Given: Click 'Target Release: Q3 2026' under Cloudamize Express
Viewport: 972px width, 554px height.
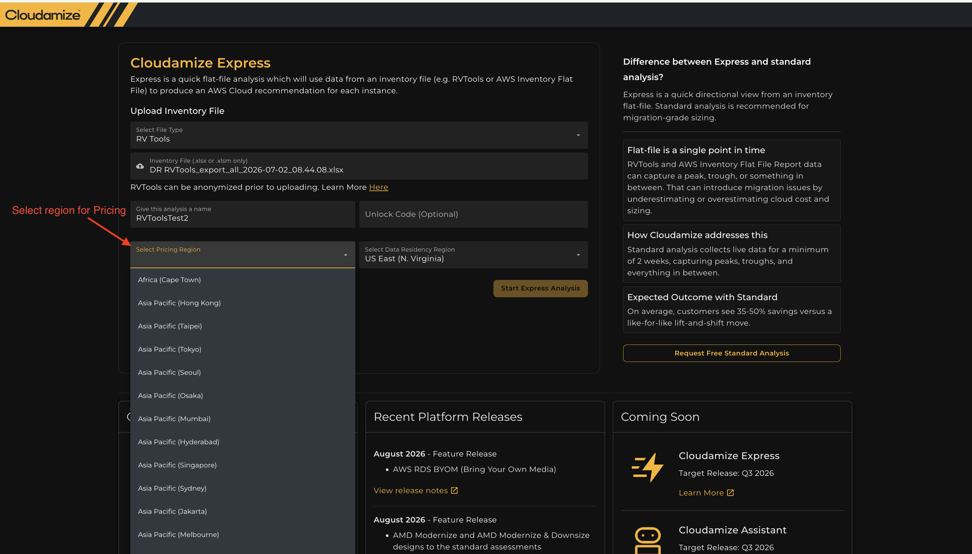Looking at the screenshot, I should (726, 473).
